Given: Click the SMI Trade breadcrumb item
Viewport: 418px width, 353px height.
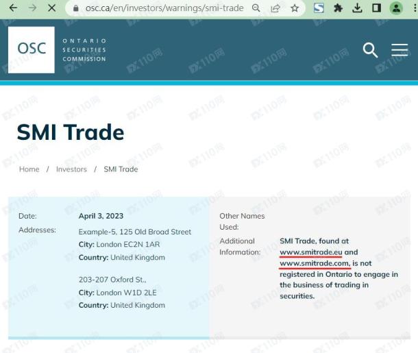Looking at the screenshot, I should pos(121,169).
